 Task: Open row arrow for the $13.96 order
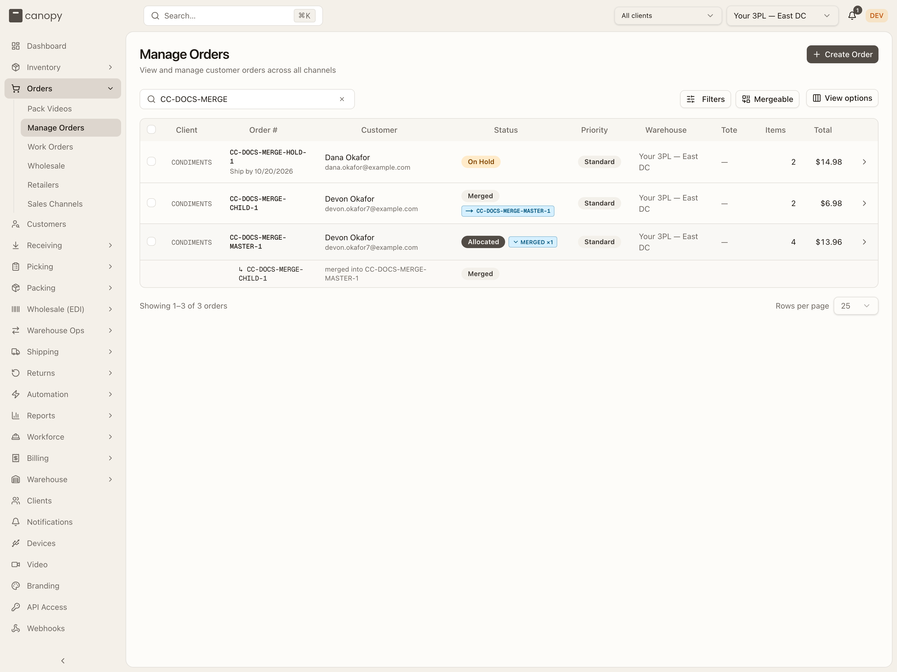tap(864, 242)
